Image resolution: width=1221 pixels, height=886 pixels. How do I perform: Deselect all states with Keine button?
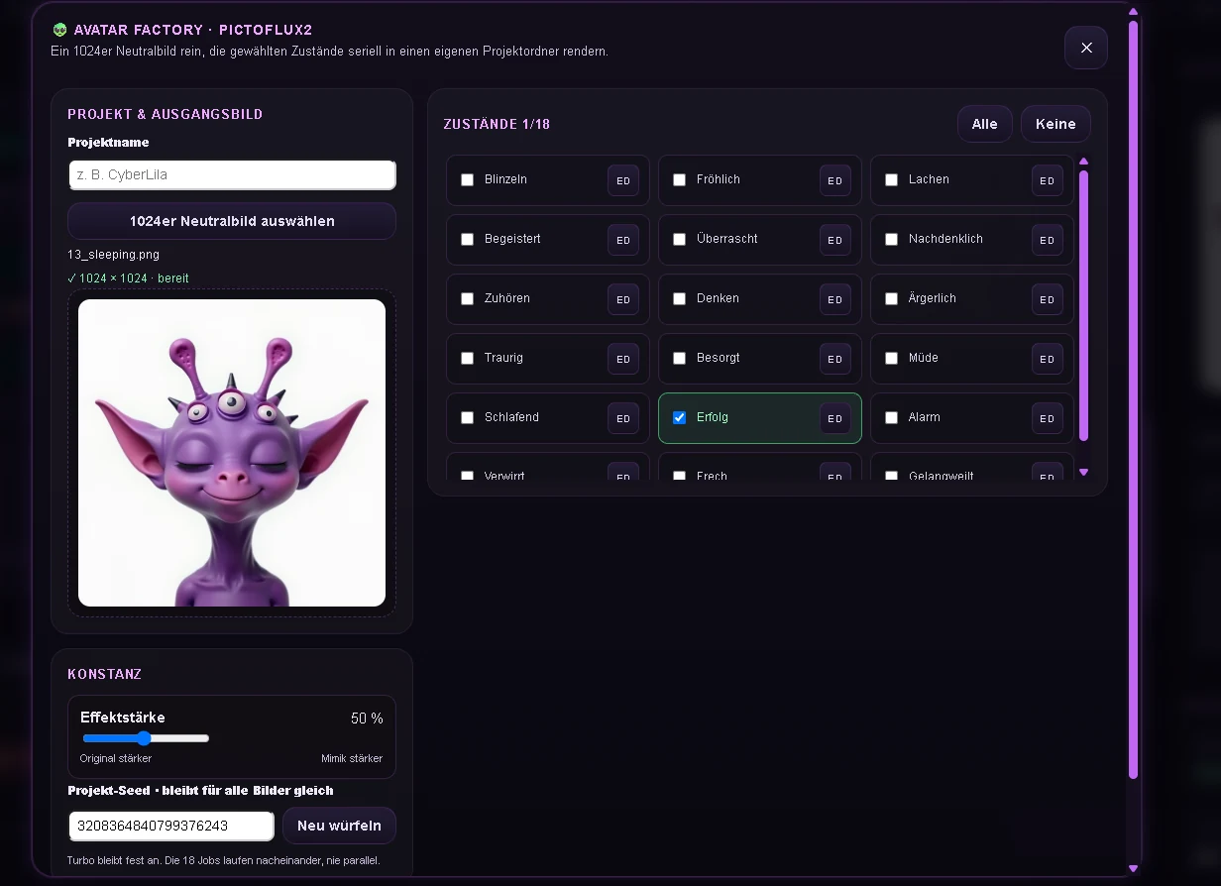[x=1055, y=124]
